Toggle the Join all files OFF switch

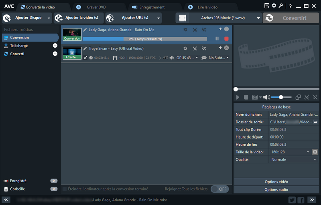coord(219,189)
